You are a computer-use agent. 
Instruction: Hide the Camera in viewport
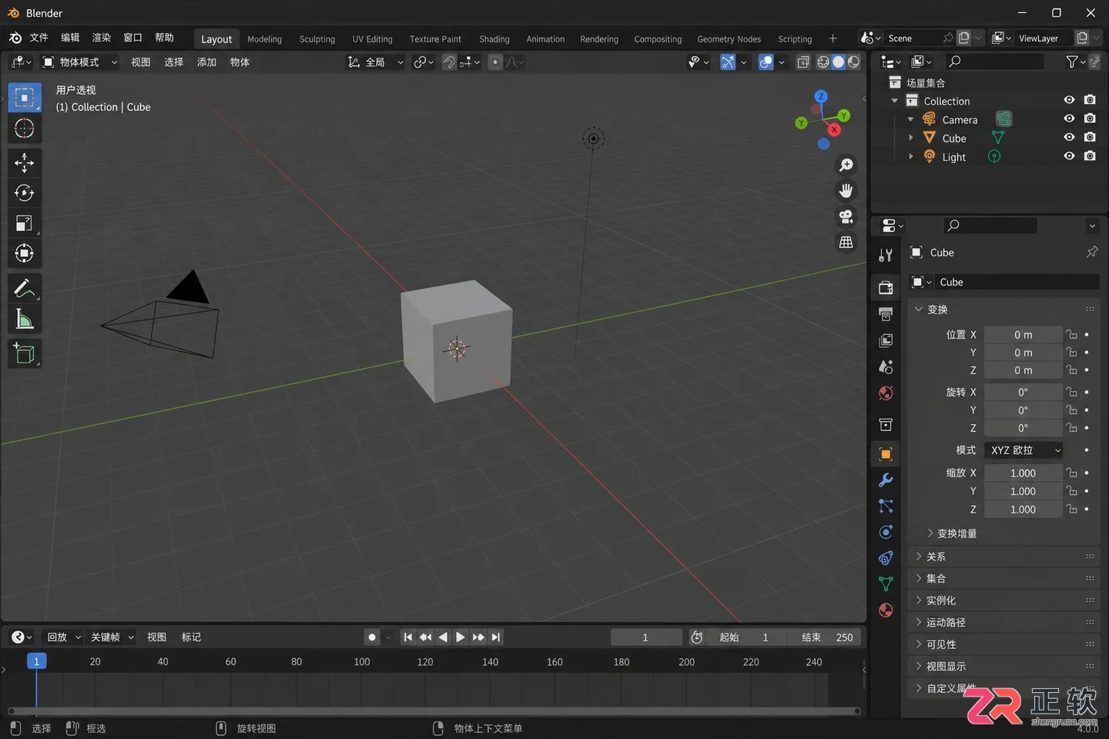[x=1069, y=119]
